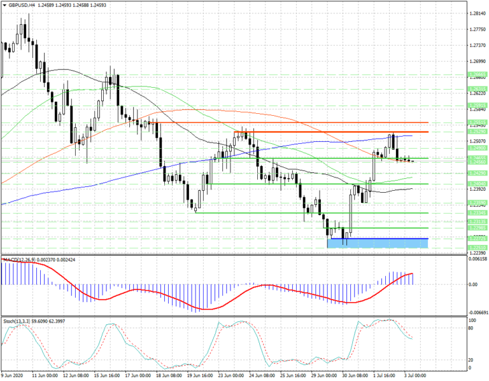The height and width of the screenshot is (381, 489).
Task: Click the 18 Jun 08:00 time axis label
Action: 168,376
